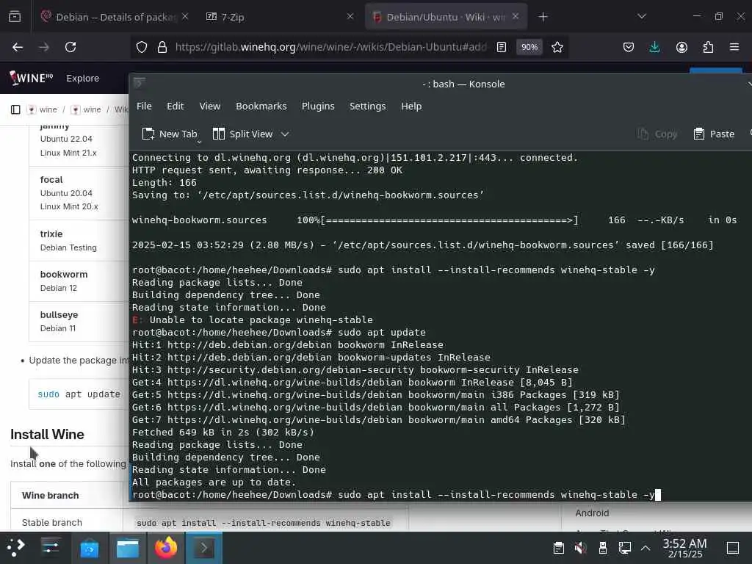
Task: Open Dolphin file manager from taskbar
Action: point(128,548)
